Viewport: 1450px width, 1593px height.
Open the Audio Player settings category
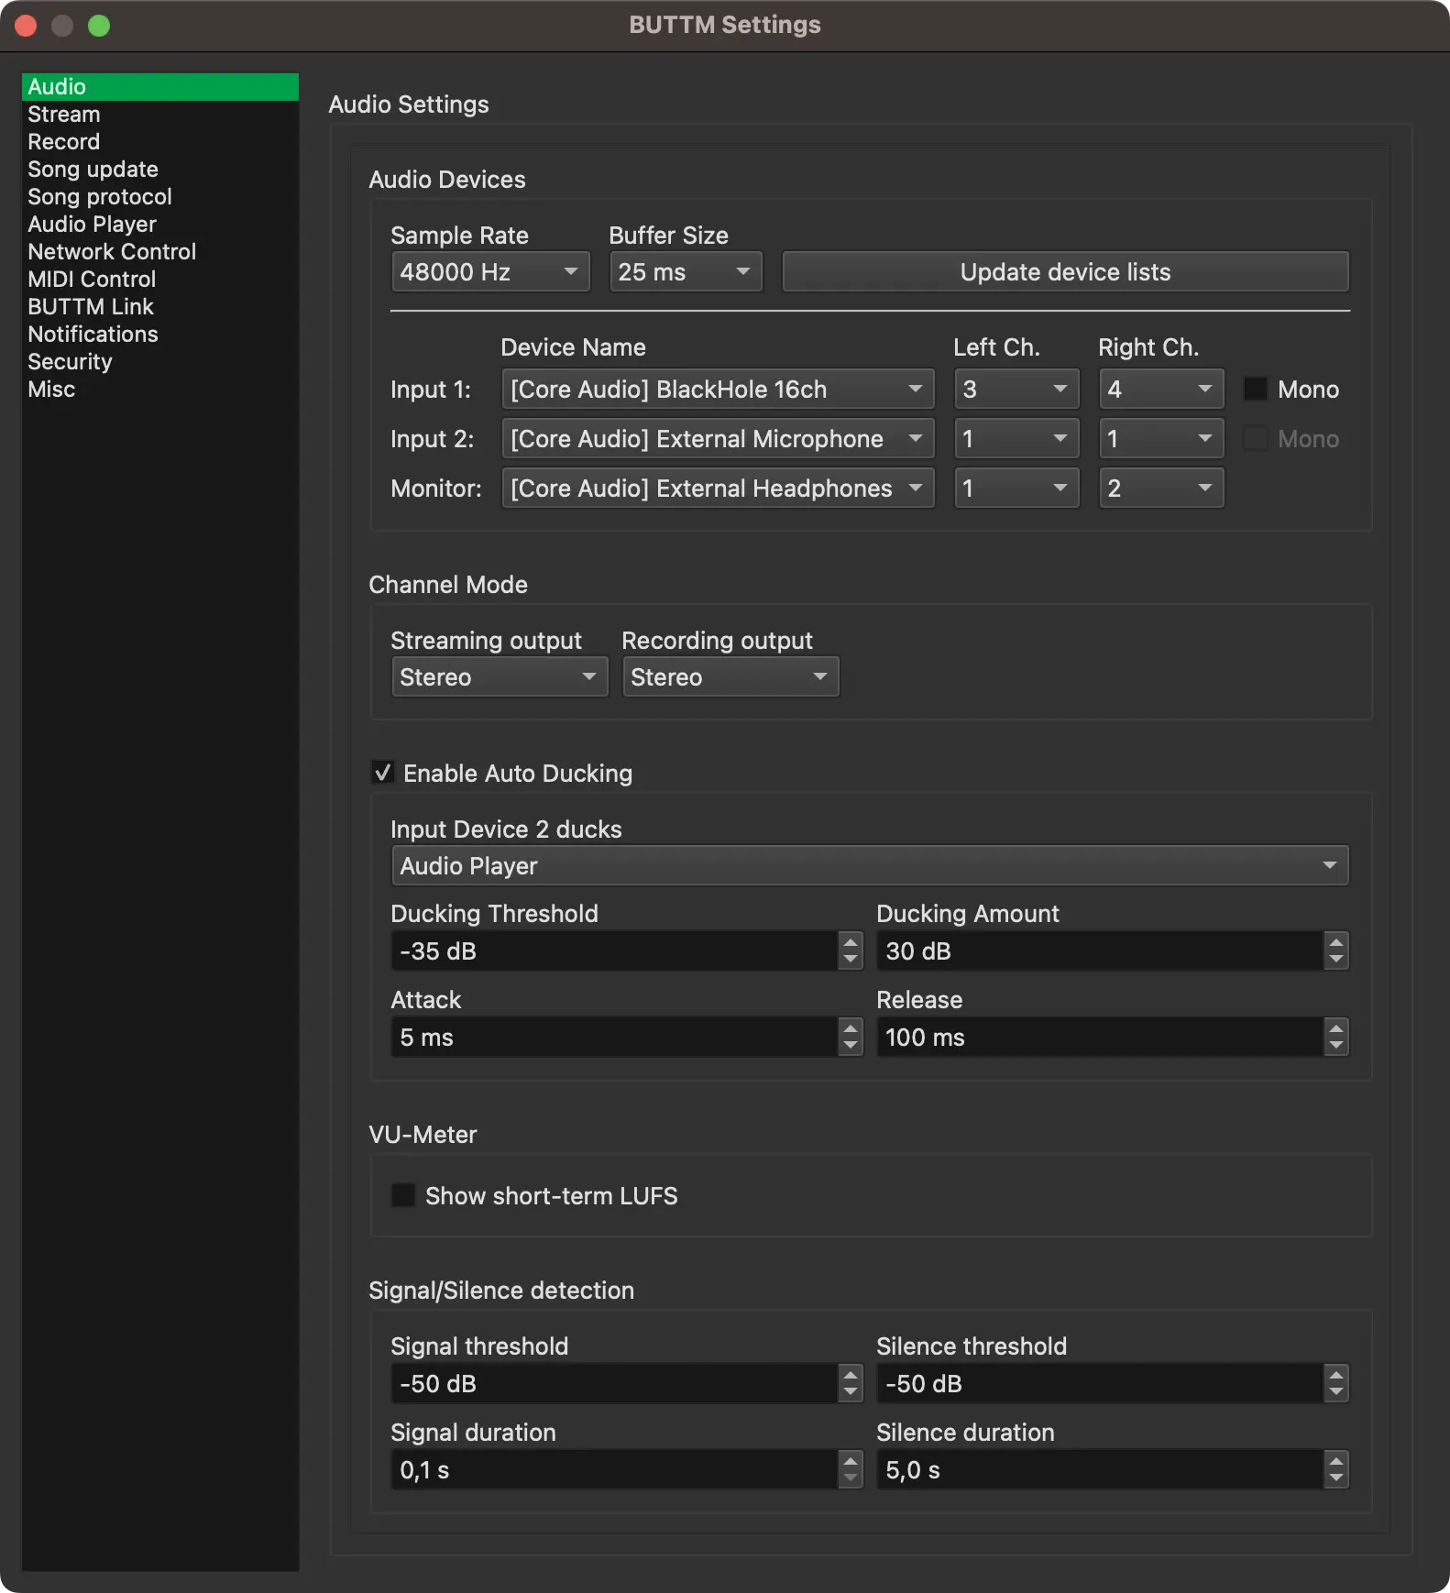159,224
